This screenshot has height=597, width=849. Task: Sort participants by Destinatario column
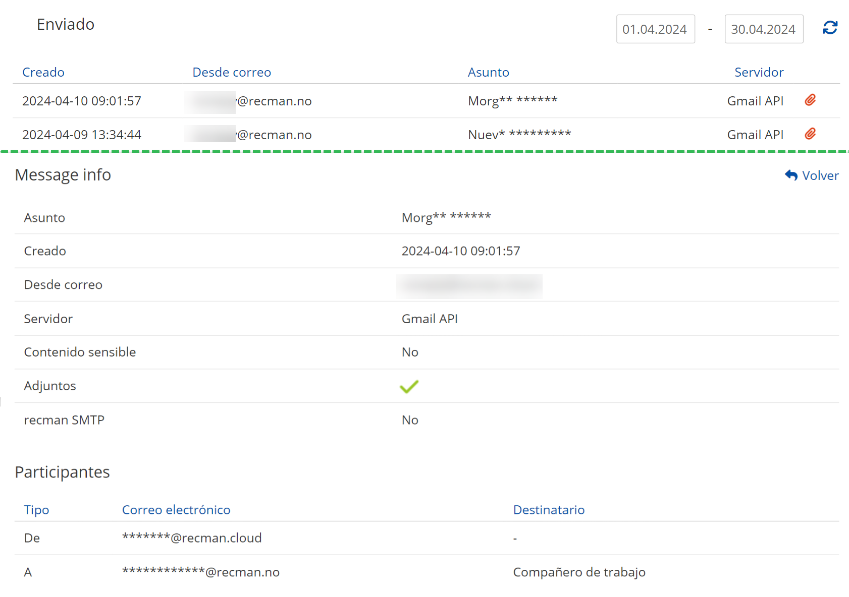pos(549,510)
